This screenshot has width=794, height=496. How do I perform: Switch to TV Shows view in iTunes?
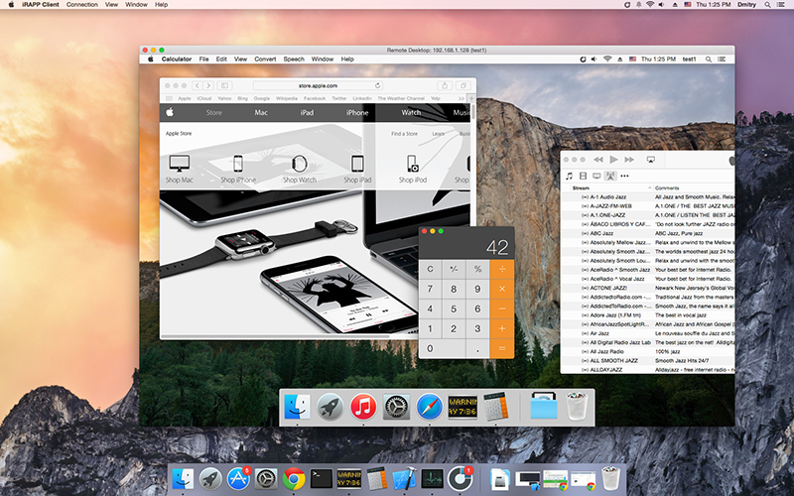[596, 176]
